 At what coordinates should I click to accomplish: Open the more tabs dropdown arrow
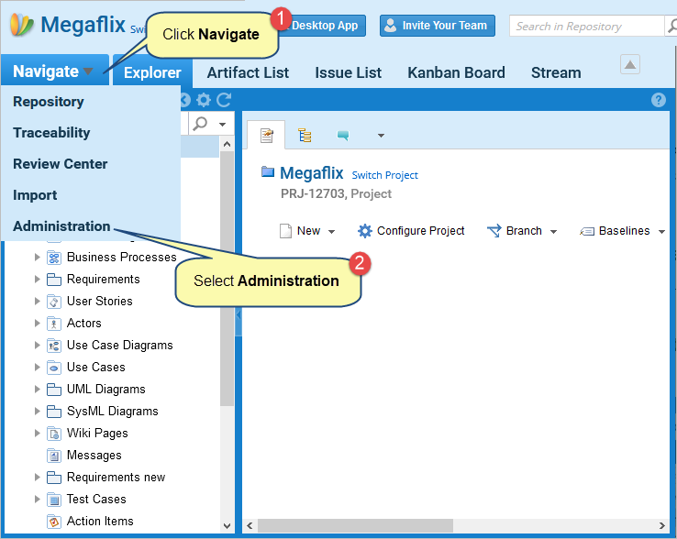pos(381,136)
